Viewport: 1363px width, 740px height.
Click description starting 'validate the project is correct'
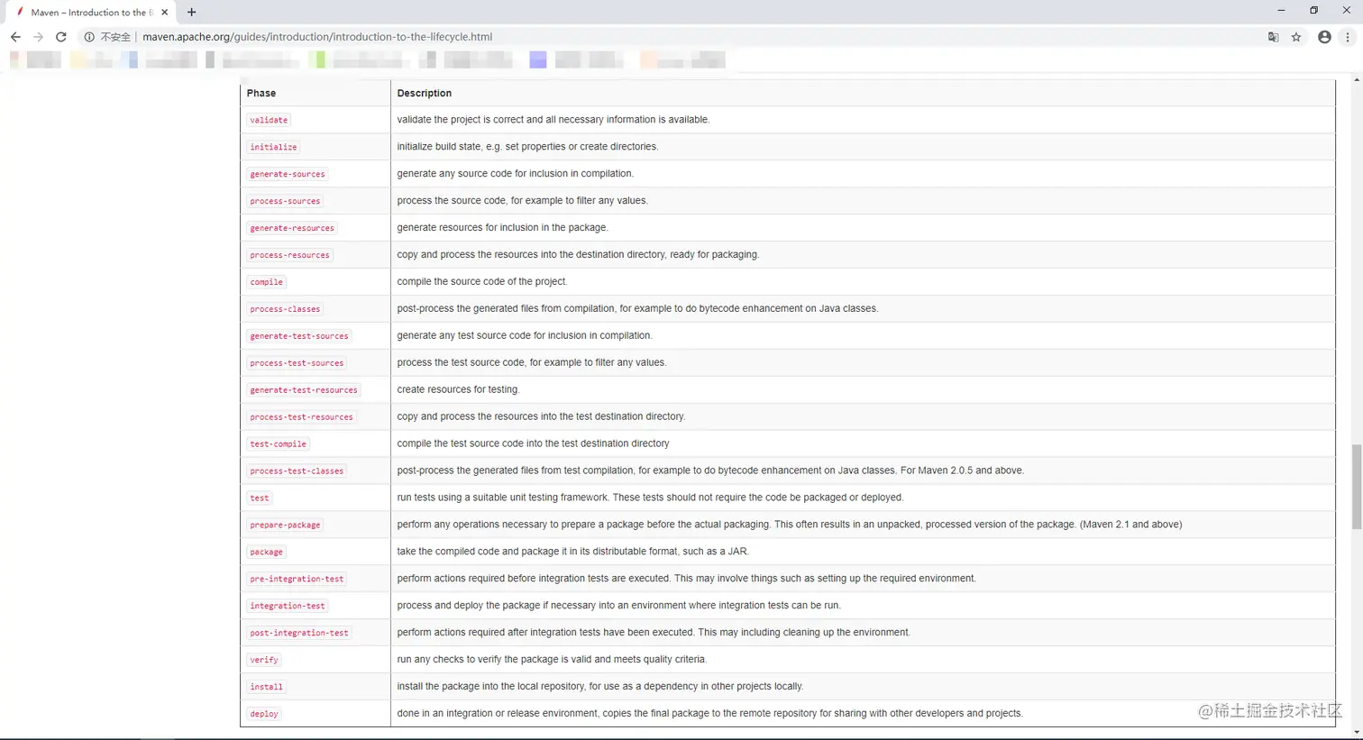point(553,119)
